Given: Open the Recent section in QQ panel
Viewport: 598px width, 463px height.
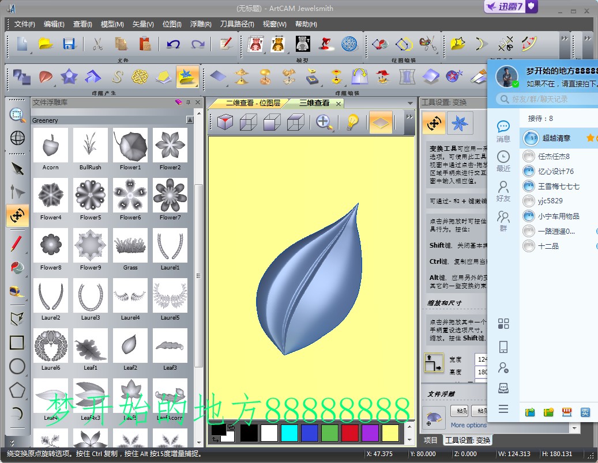Looking at the screenshot, I should (503, 161).
